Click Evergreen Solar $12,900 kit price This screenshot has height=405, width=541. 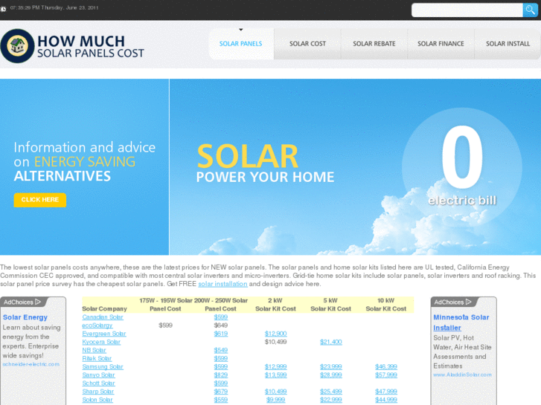click(x=275, y=334)
